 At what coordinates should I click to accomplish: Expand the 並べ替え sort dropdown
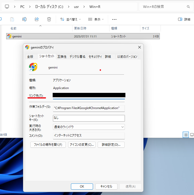(x=70, y=19)
